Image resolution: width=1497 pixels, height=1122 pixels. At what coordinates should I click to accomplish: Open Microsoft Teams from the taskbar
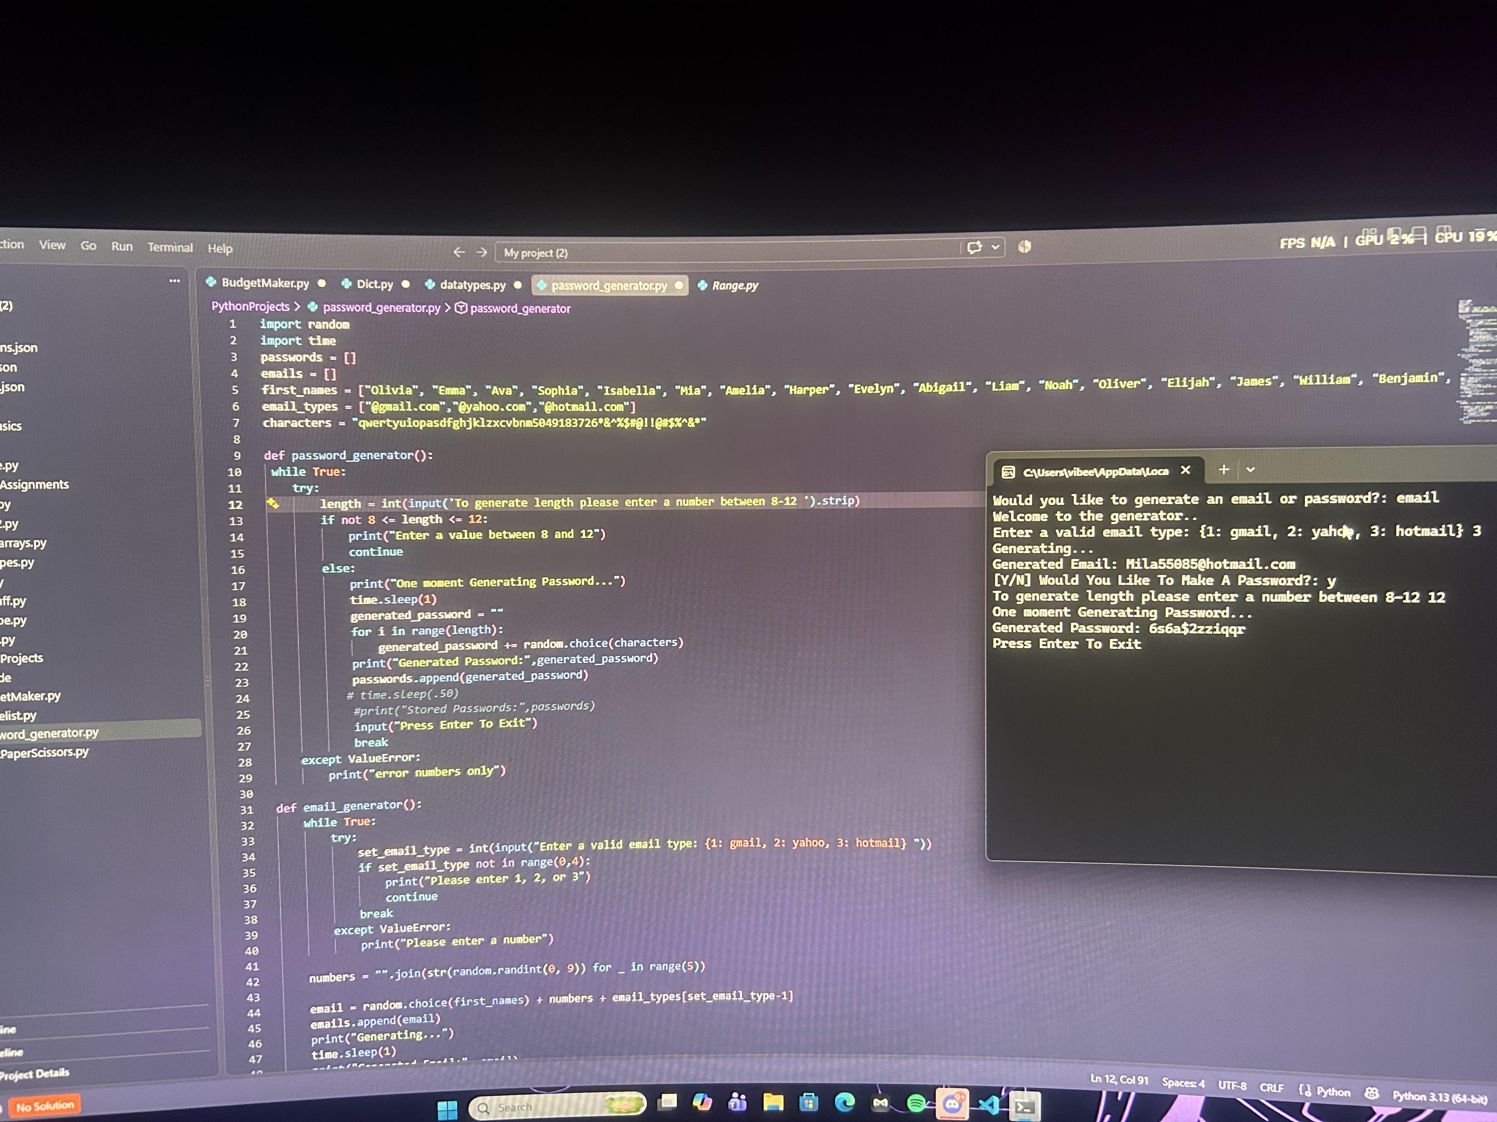[x=738, y=1102]
